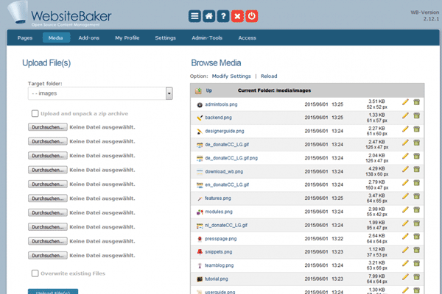Rename features.png with its pencil icon
This screenshot has height=294, width=442.
click(405, 196)
